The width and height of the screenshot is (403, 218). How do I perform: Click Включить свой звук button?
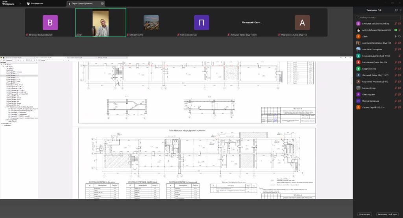[388, 214]
